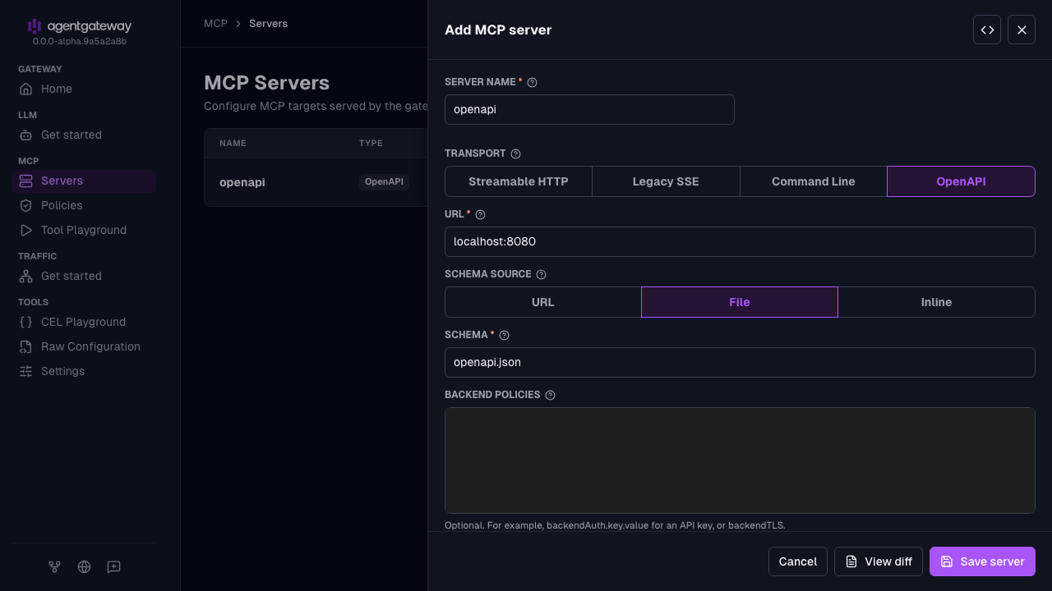The width and height of the screenshot is (1052, 591).
Task: Open Tool Playground page
Action: coord(84,230)
